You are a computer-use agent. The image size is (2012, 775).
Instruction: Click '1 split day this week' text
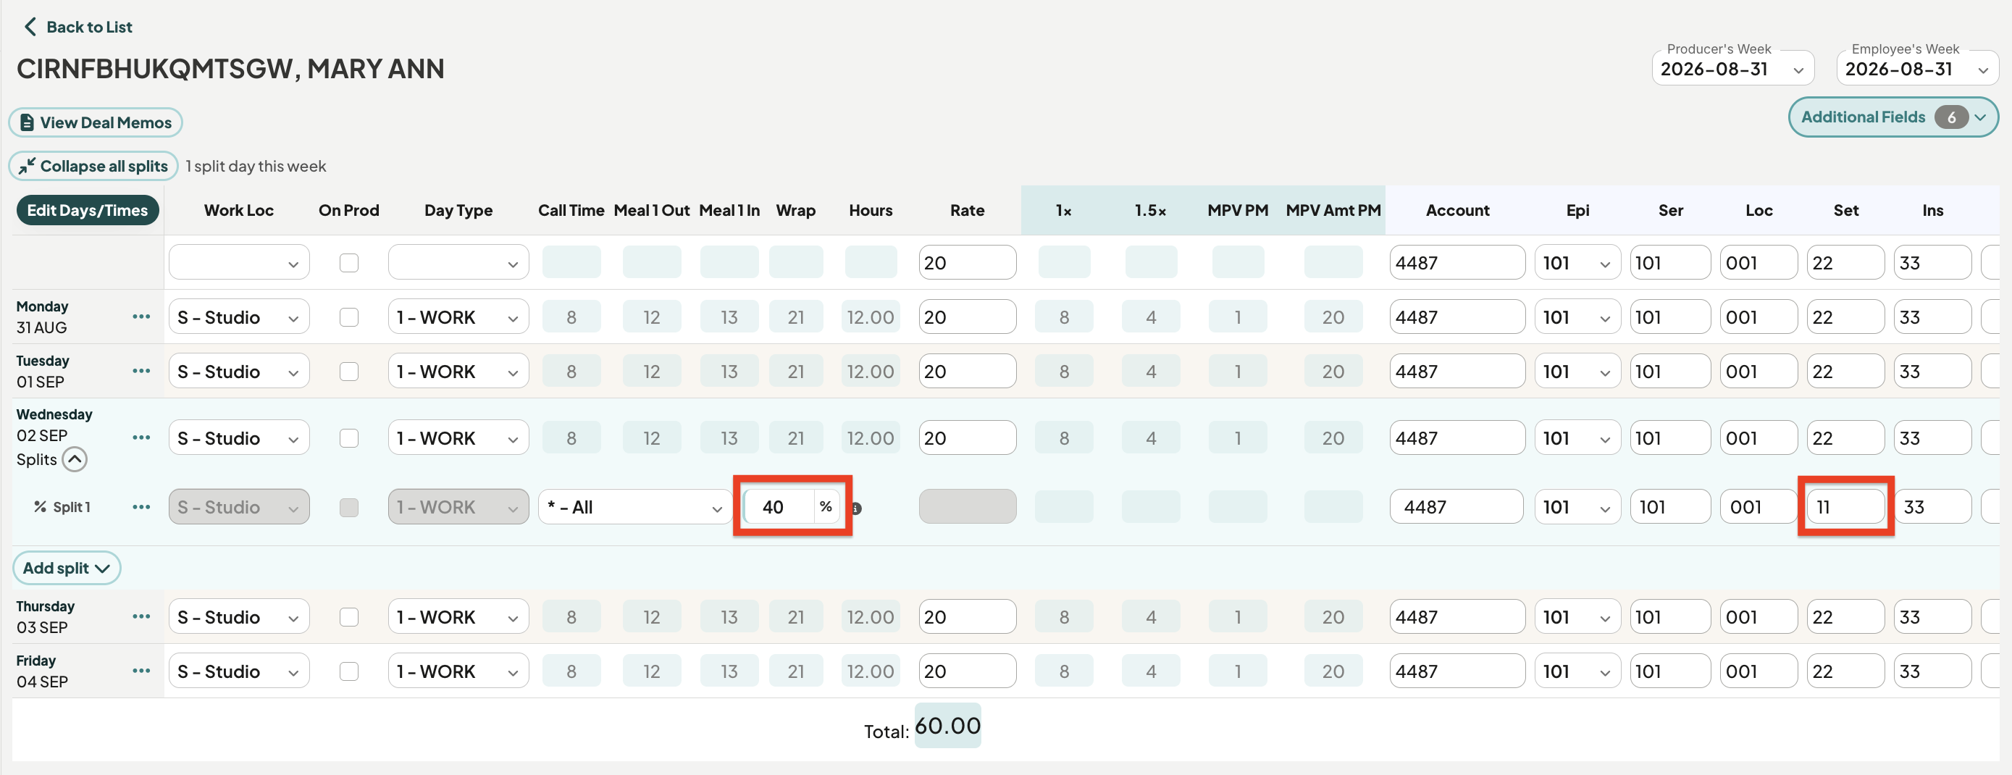tap(256, 167)
